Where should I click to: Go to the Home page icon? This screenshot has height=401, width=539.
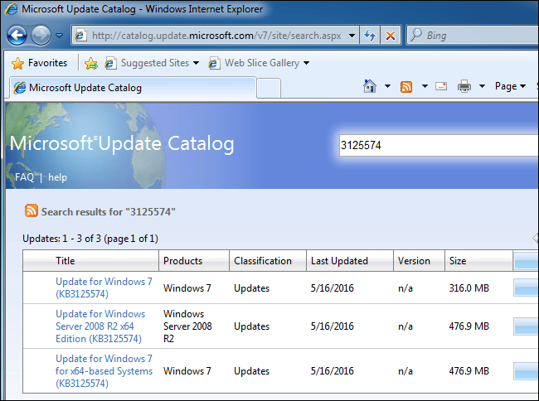tap(371, 86)
